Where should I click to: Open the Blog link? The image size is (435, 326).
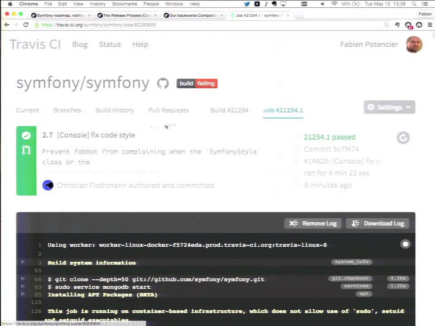(x=80, y=44)
